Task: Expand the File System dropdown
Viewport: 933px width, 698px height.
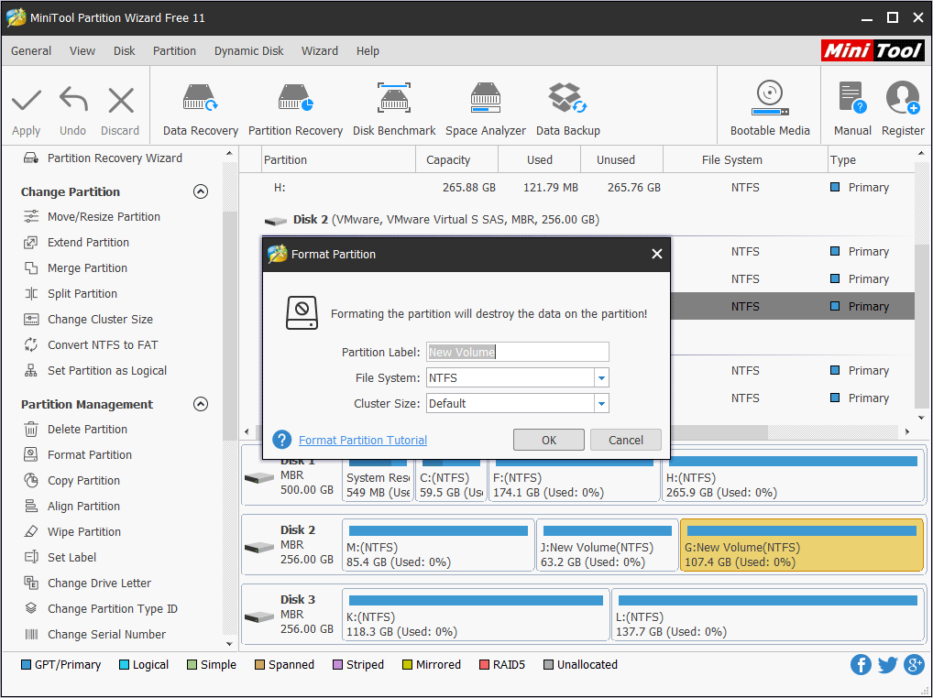Action: pyautogui.click(x=601, y=377)
